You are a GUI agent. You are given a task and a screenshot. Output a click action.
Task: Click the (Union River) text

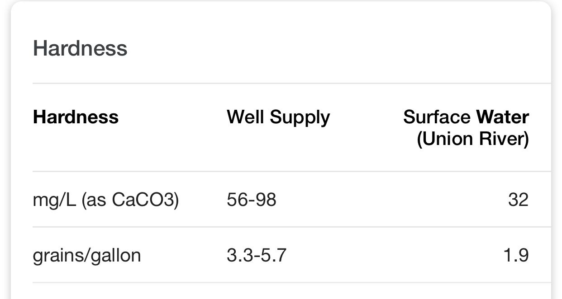point(473,139)
